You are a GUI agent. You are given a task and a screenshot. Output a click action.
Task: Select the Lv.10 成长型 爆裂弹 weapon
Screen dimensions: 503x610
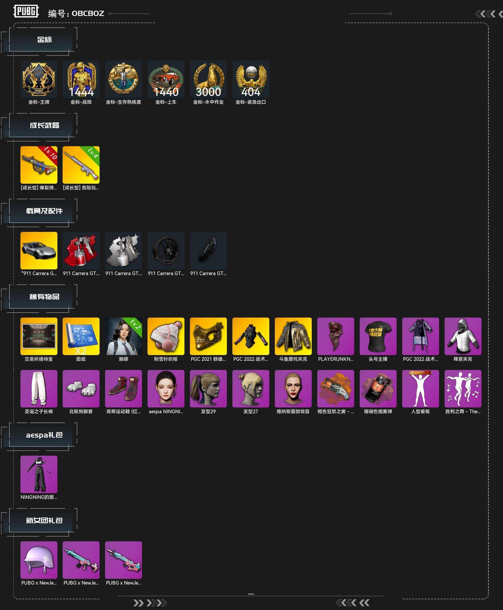[39, 165]
